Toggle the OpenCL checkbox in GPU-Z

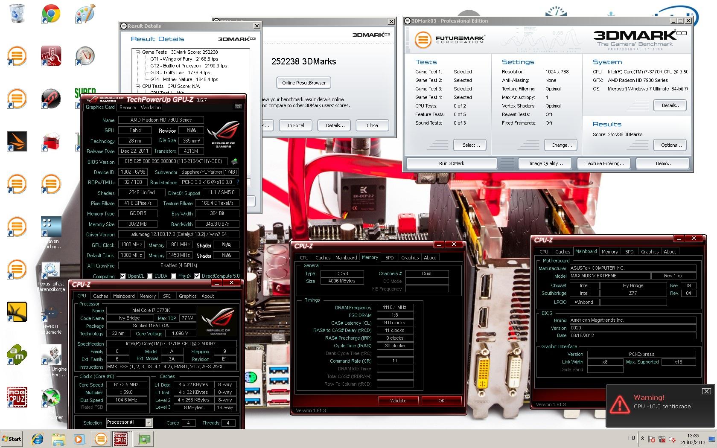point(123,276)
